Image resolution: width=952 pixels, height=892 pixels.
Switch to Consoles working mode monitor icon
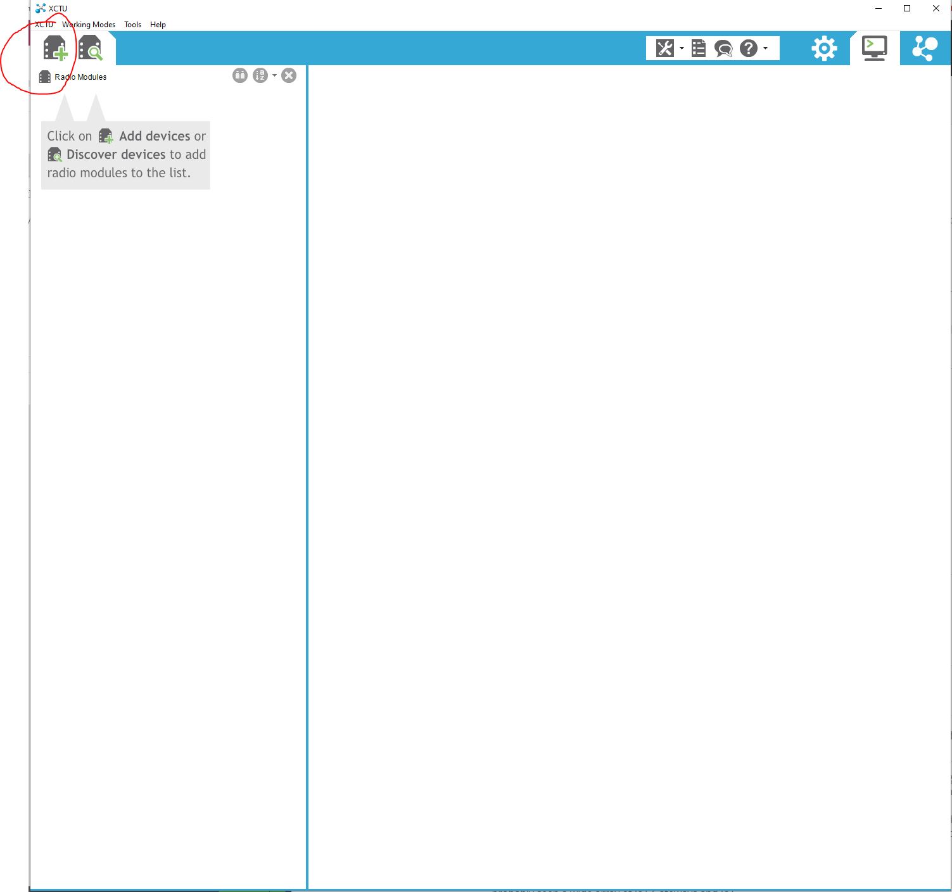point(875,48)
